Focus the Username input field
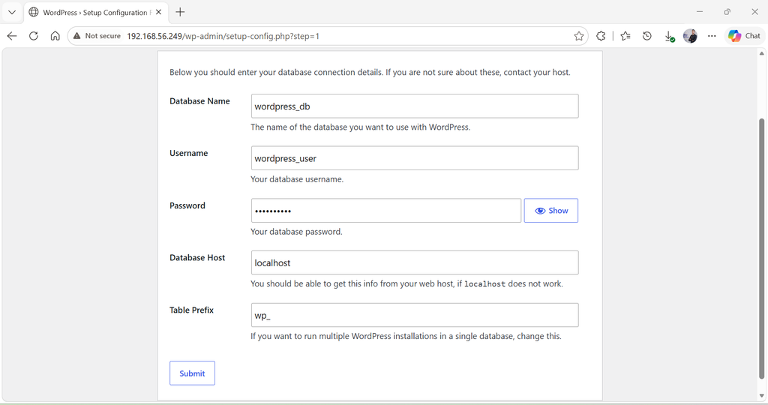 [415, 158]
